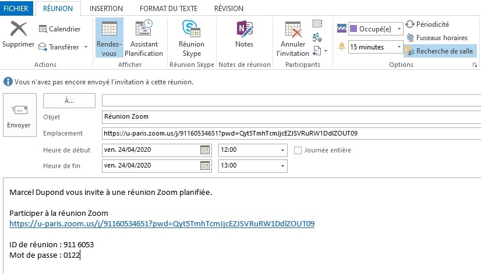Screen dimensions: 481x274
Task: Expand the Occupé(e) status dropdown
Action: pyautogui.click(x=399, y=29)
